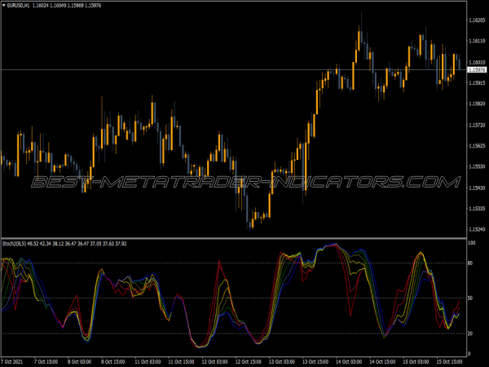
Task: Click the 8 Oct 03:00 time label
Action: click(x=80, y=362)
